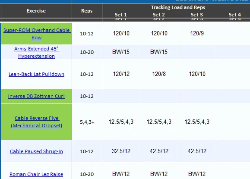This screenshot has width=250, height=179.
Task: Select the Reps column header
Action: (x=87, y=11)
